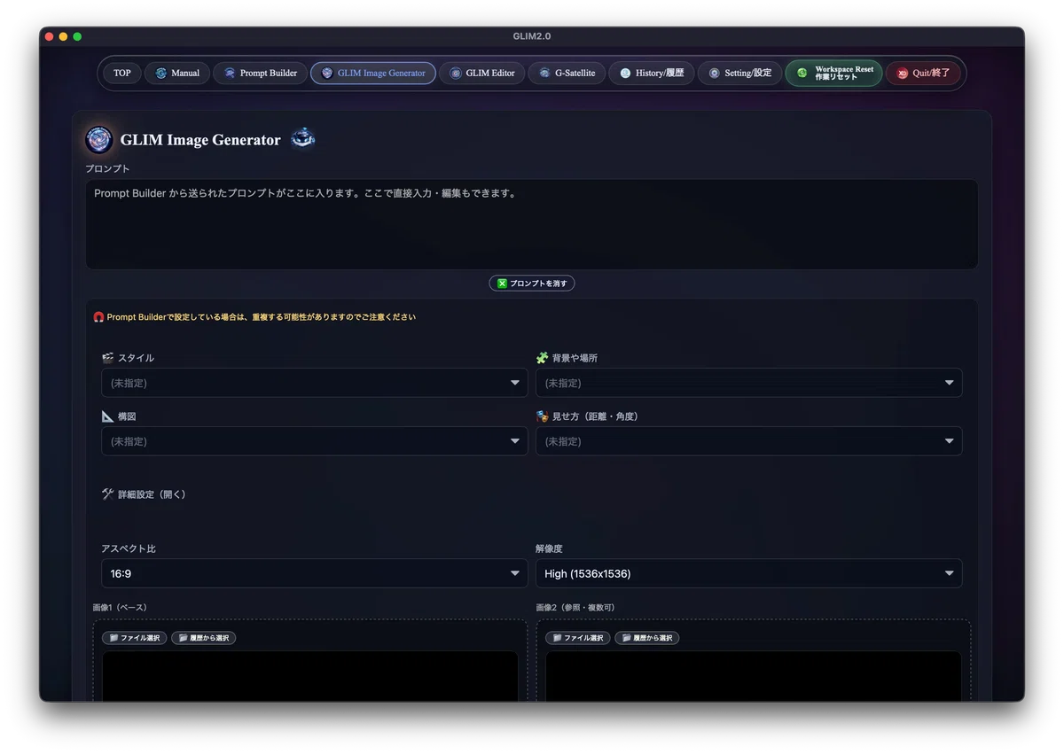Image resolution: width=1064 pixels, height=754 pixels.
Task: Click ファイル選択 under 画像1（ベース）
Action: [x=134, y=638]
